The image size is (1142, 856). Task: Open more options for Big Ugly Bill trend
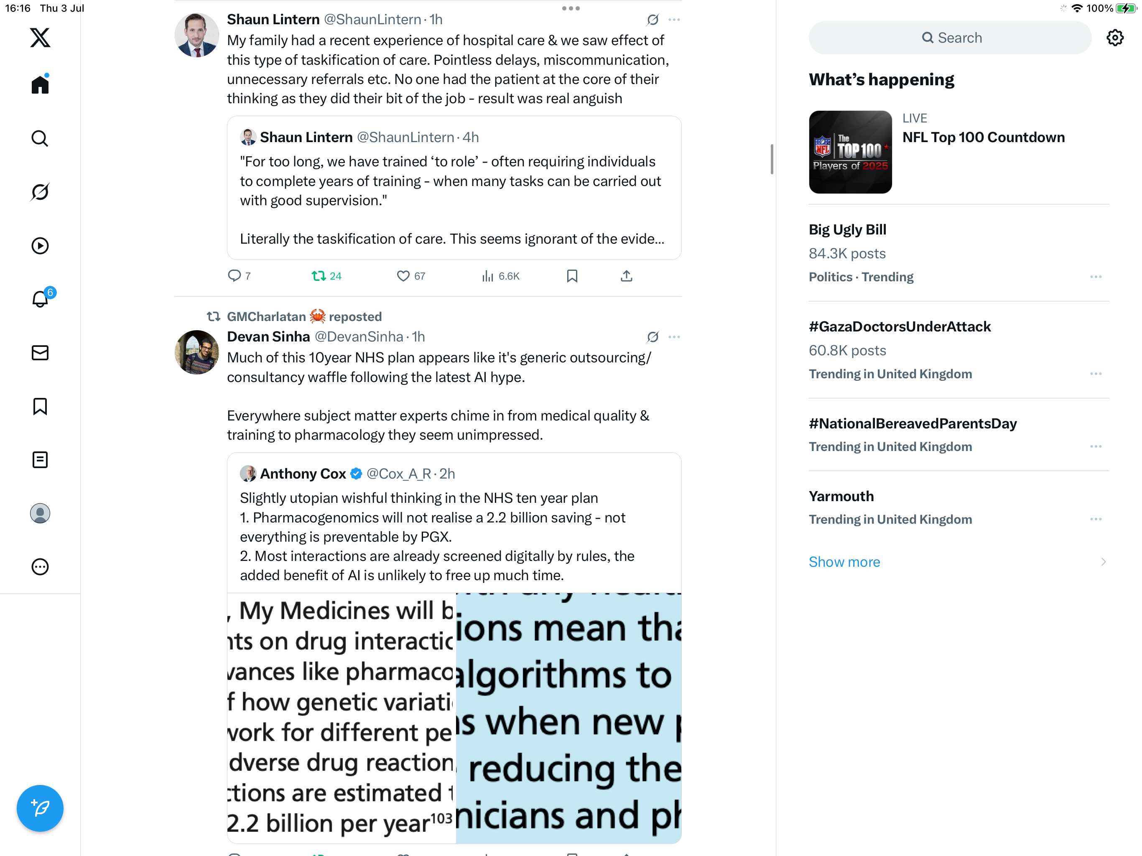[x=1096, y=277]
